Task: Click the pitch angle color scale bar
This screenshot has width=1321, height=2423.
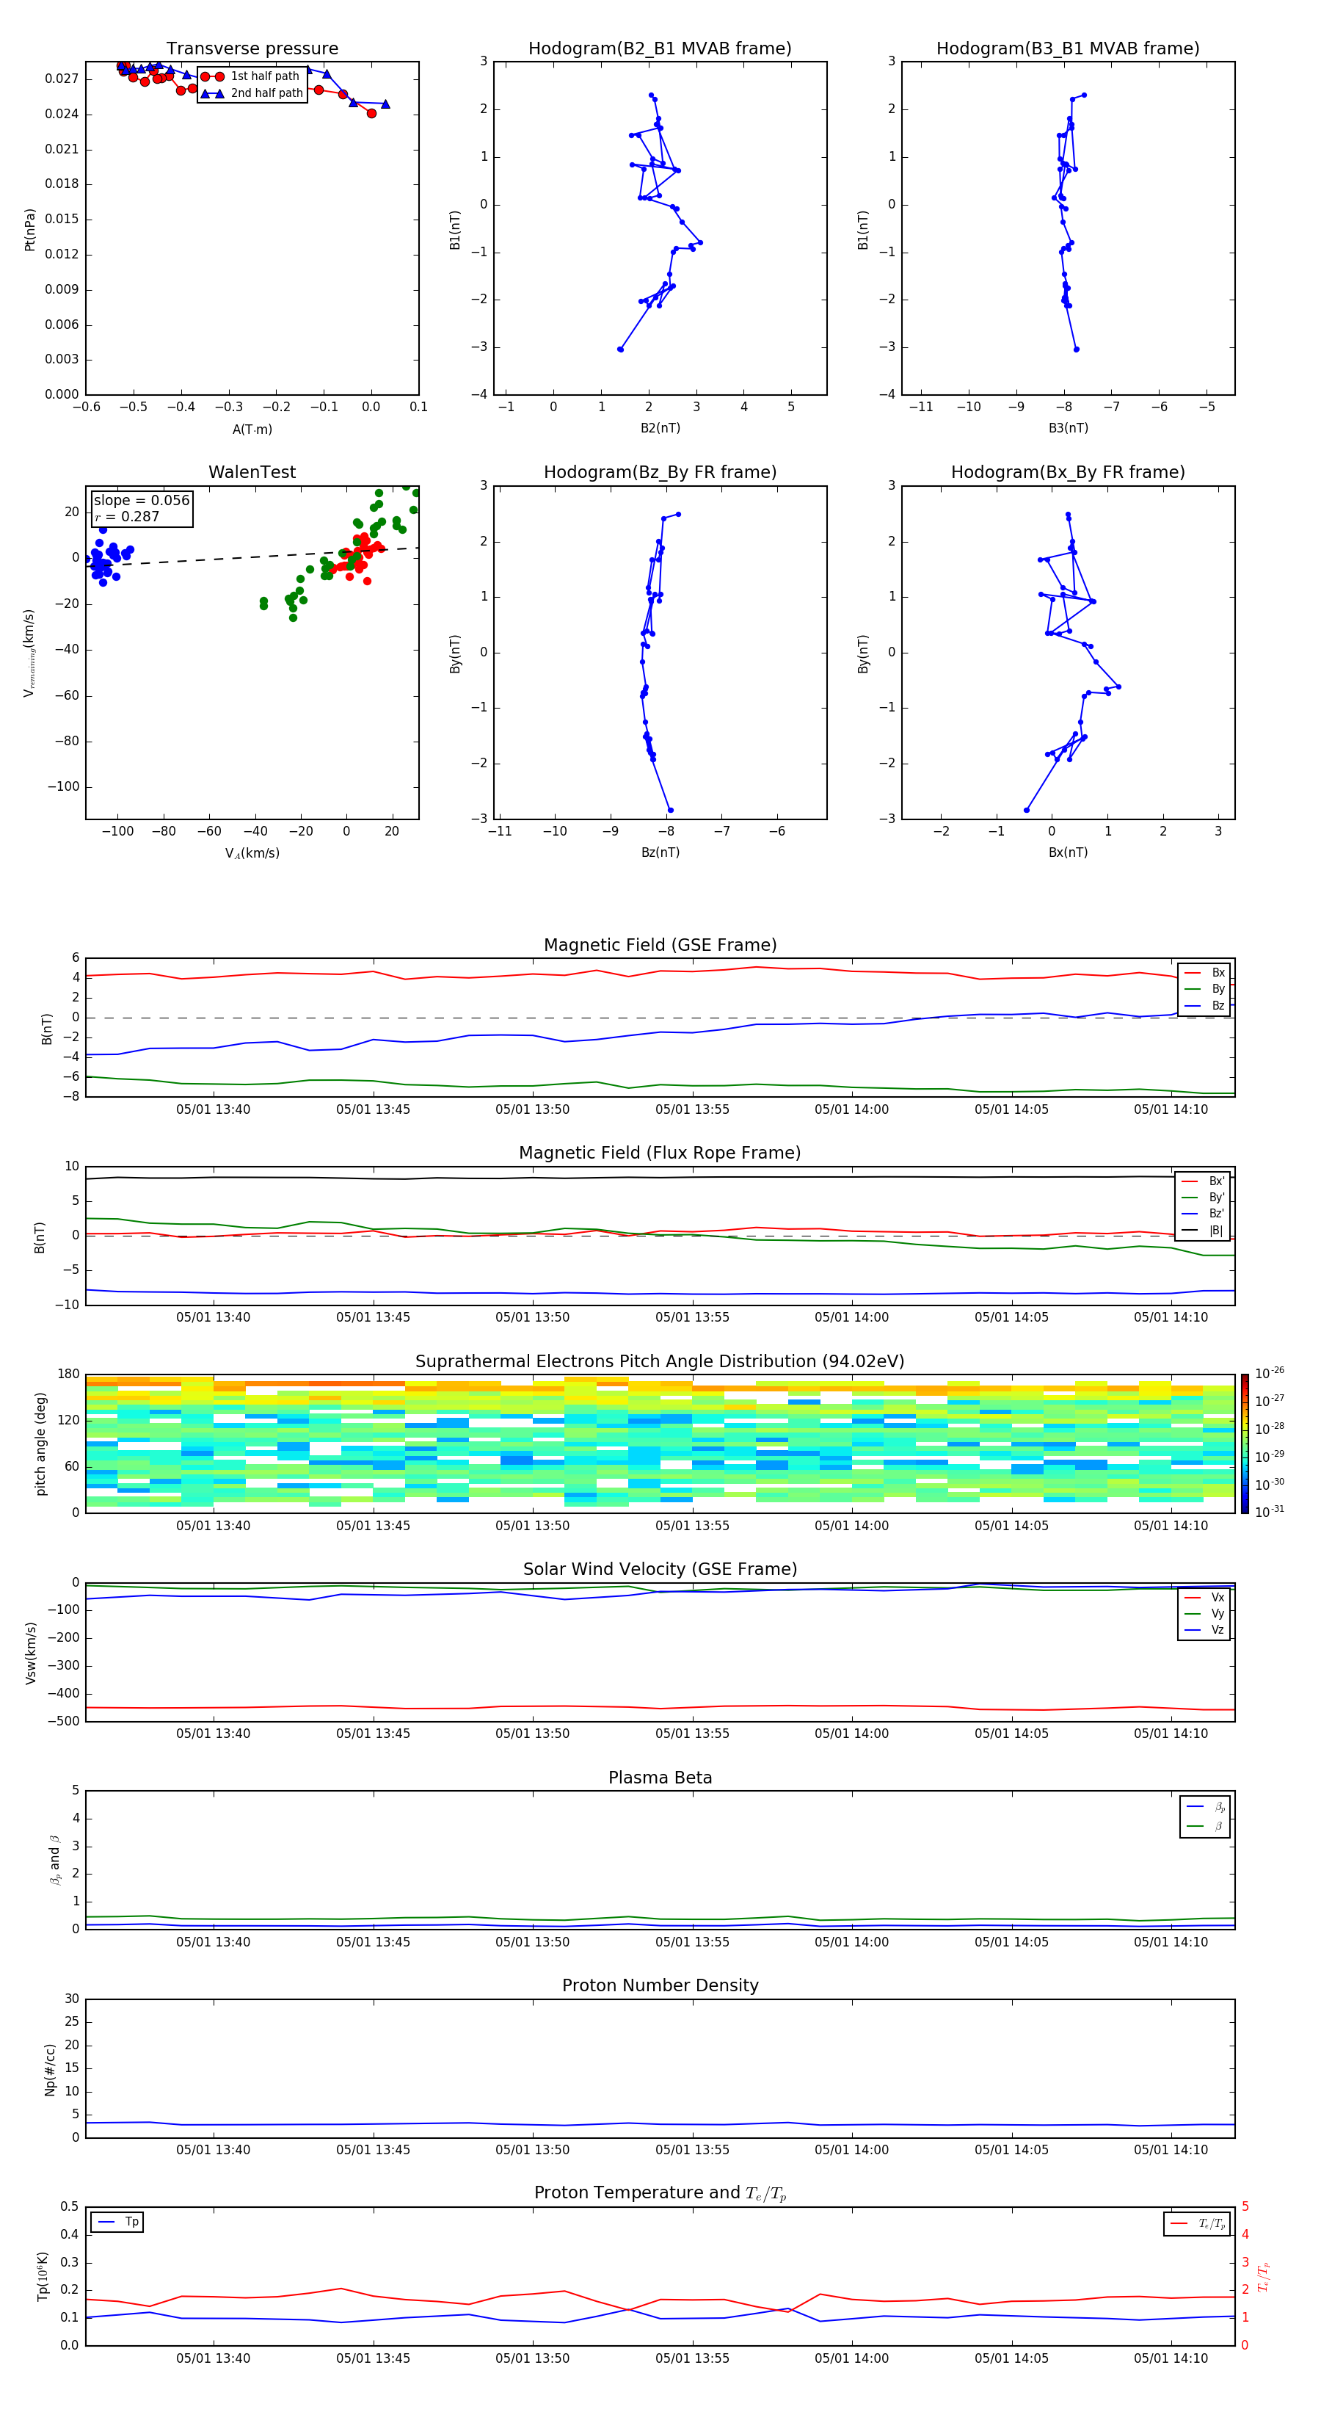Action: click(x=1245, y=1443)
